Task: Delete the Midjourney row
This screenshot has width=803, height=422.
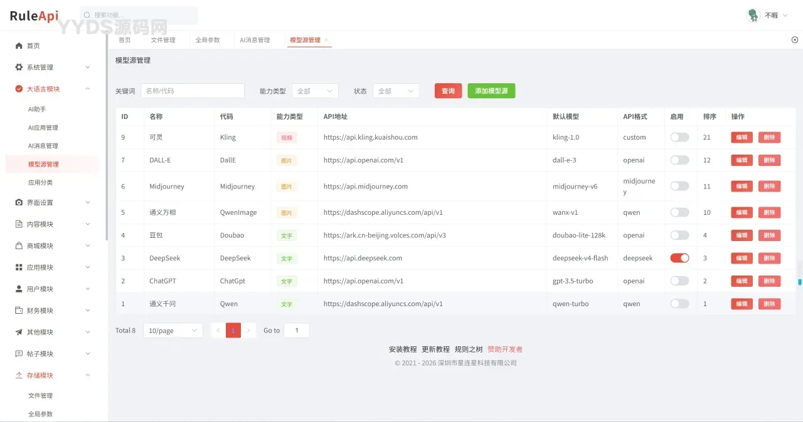Action: pyautogui.click(x=769, y=186)
